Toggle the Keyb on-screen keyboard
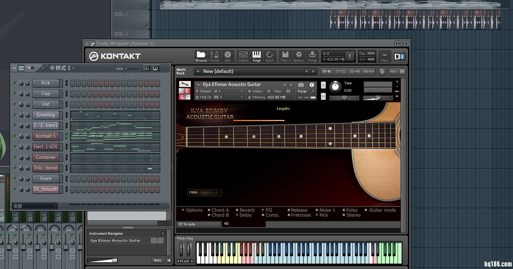The width and height of the screenshot is (513, 269). (256, 56)
